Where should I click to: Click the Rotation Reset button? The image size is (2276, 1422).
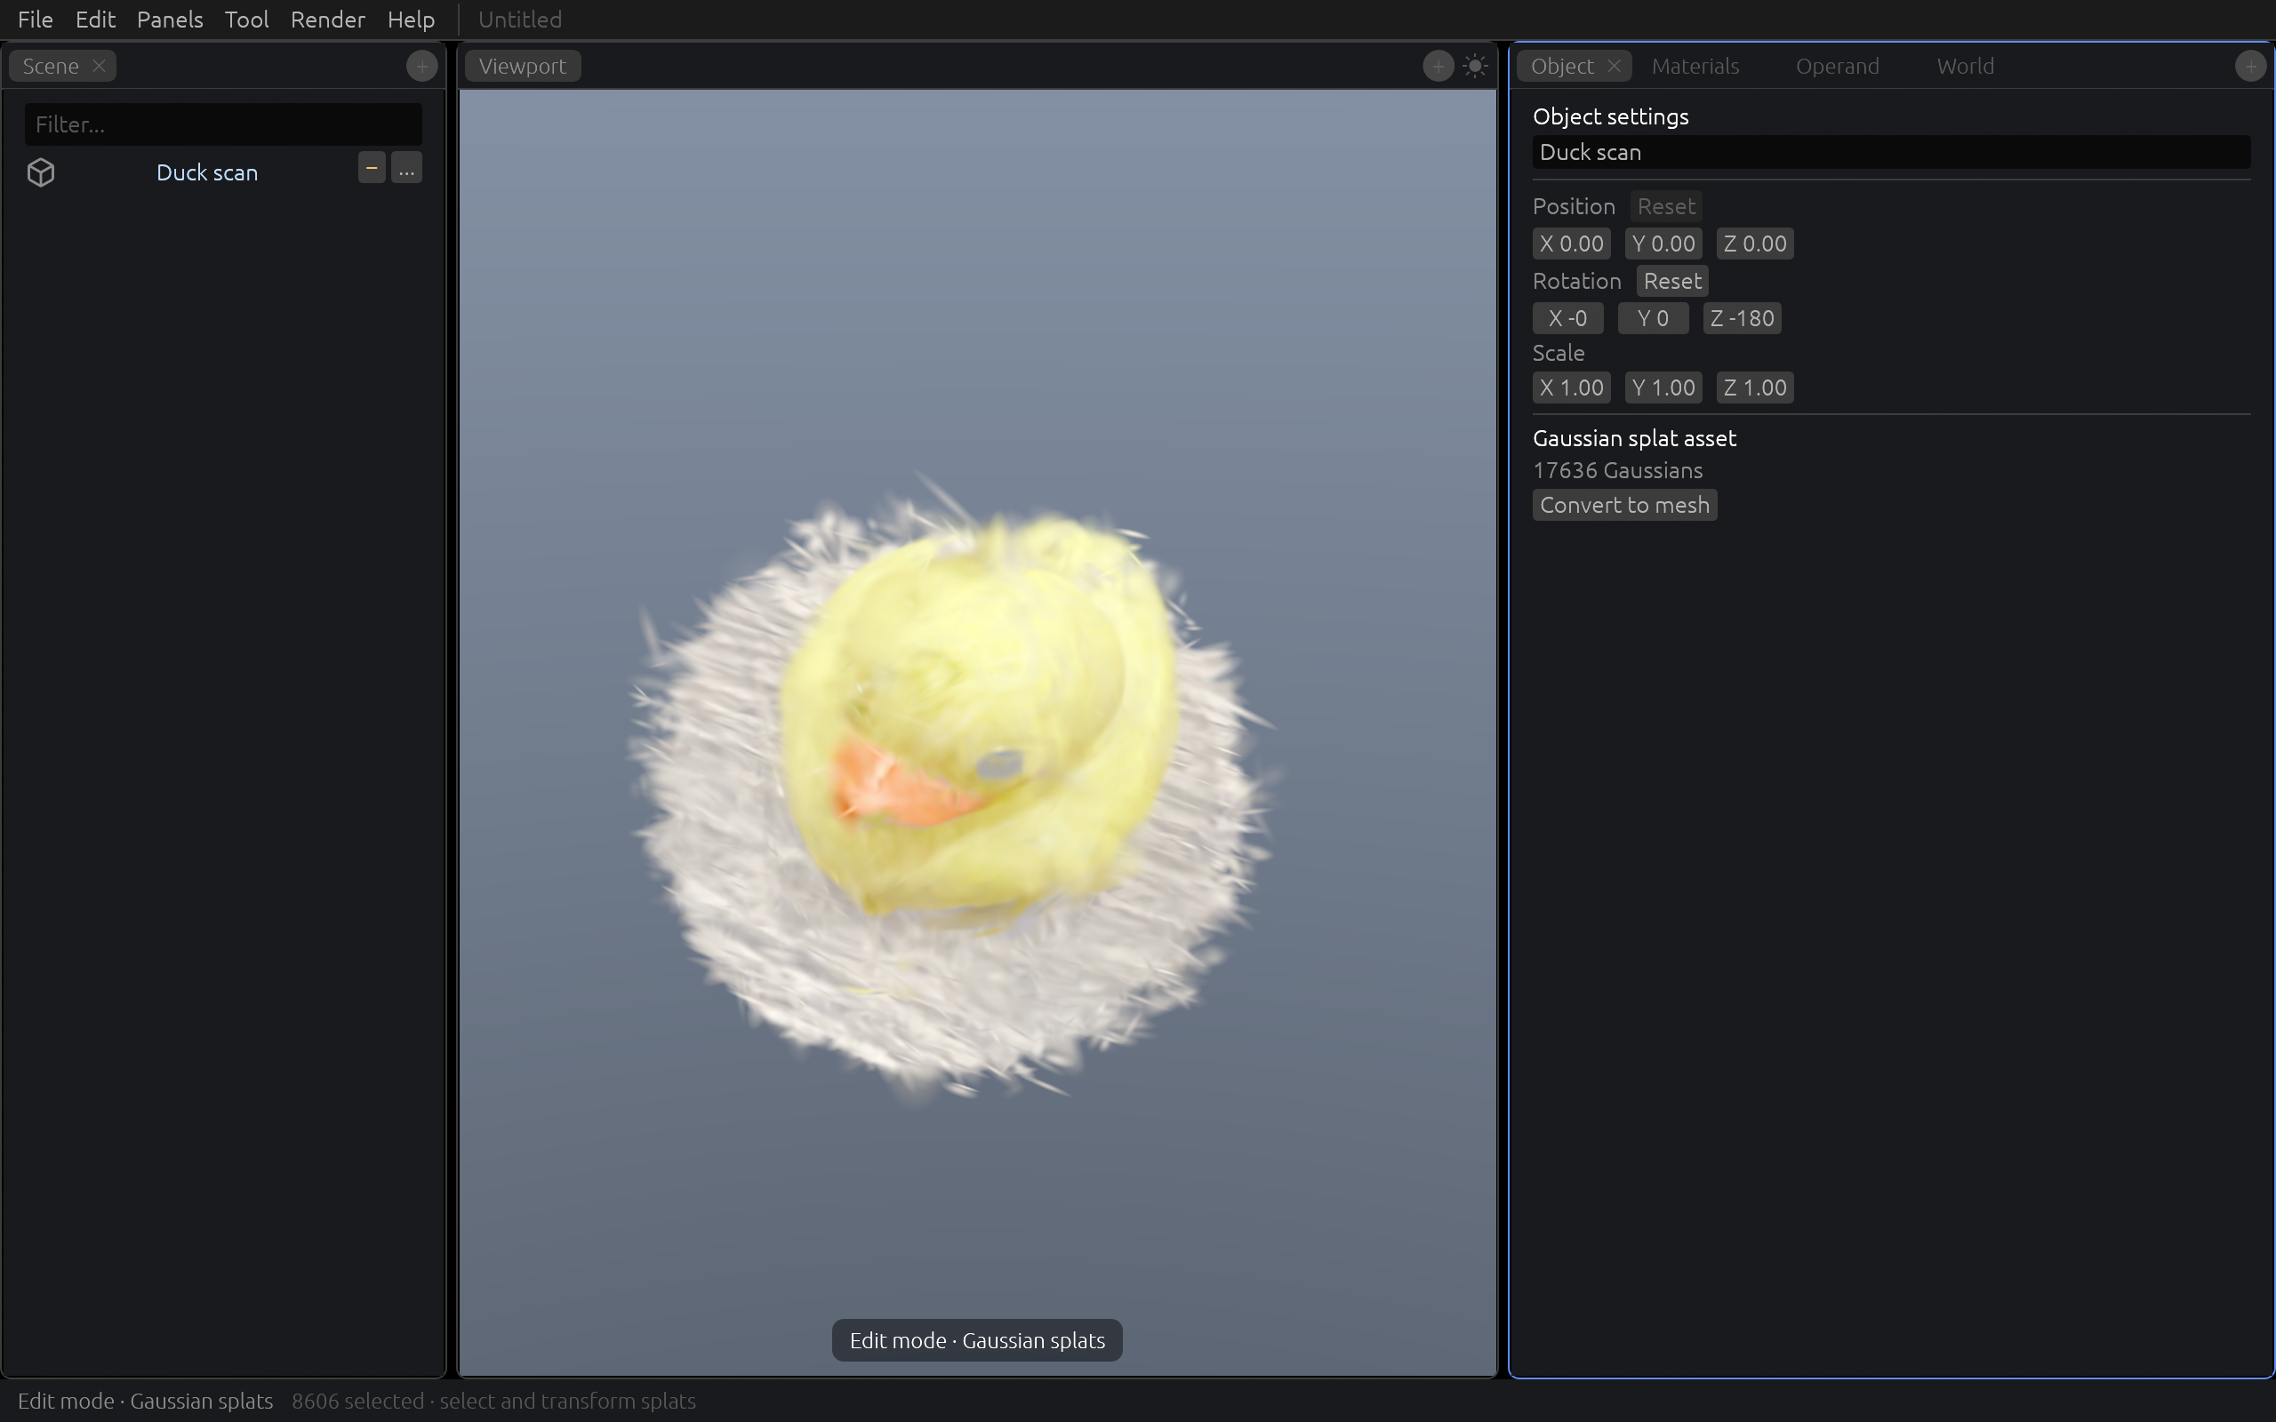(x=1672, y=280)
